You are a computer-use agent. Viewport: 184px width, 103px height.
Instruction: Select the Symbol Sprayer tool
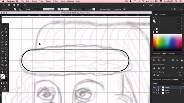(2, 65)
